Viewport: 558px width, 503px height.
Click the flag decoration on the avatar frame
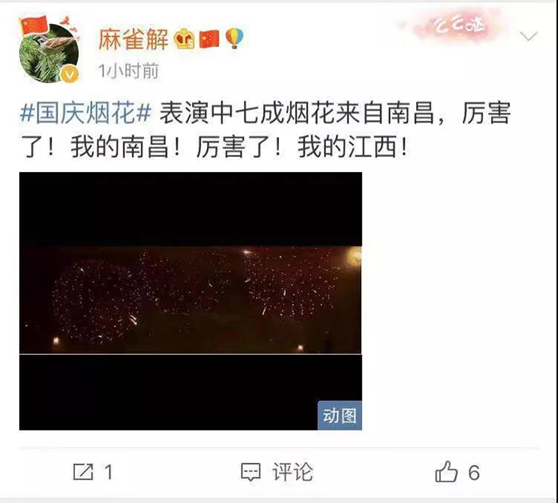coord(33,25)
